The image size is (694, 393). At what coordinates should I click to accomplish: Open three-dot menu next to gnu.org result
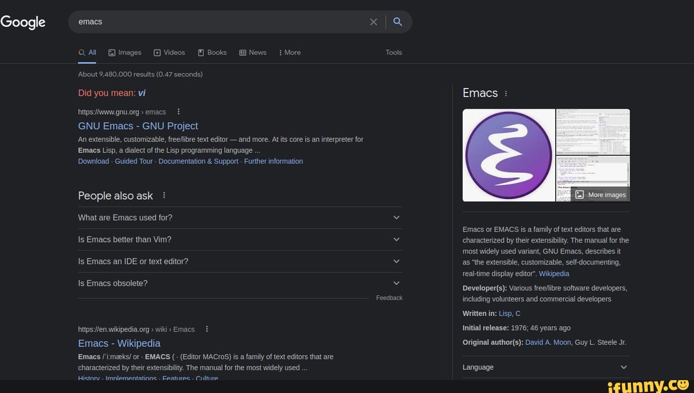(x=179, y=111)
